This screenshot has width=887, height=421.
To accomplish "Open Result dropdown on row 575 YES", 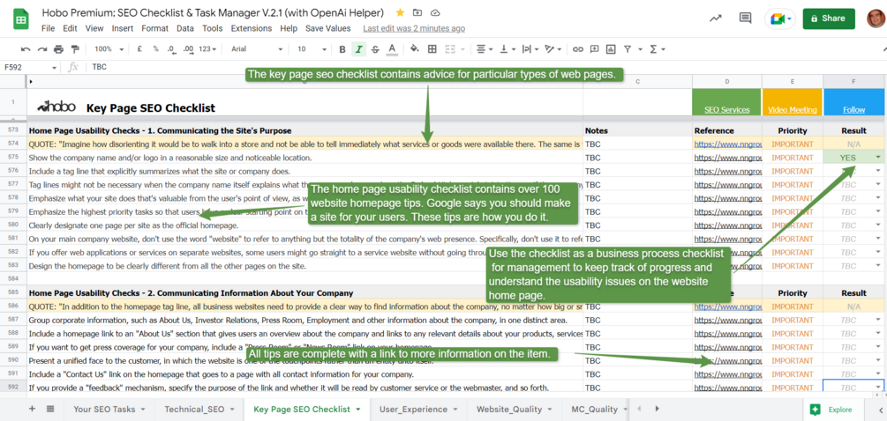I will [878, 158].
